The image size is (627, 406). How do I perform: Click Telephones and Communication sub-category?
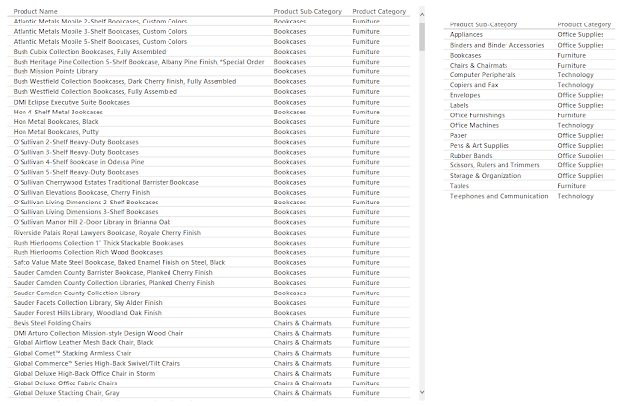click(x=499, y=196)
